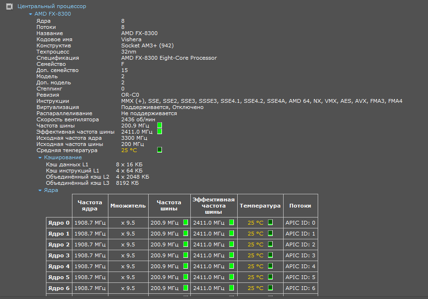
Task: Select the Поддерживается, Отключено virtualization value
Action: pyautogui.click(x=162, y=107)
